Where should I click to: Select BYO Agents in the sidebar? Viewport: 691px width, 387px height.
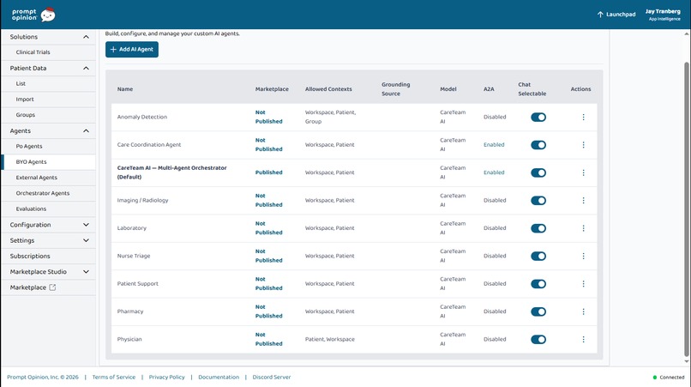point(48,162)
